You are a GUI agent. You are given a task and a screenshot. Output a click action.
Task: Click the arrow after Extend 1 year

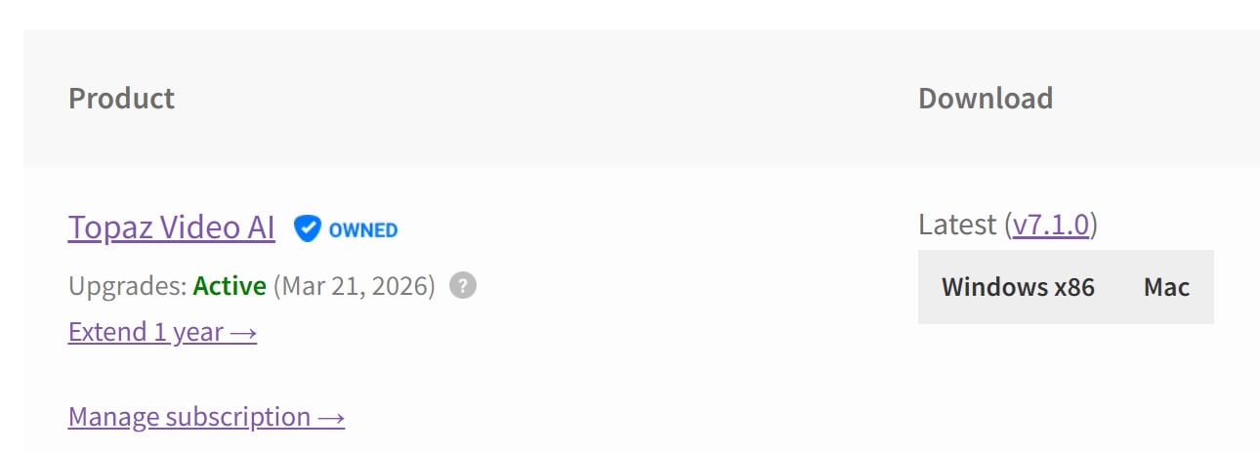(x=244, y=333)
